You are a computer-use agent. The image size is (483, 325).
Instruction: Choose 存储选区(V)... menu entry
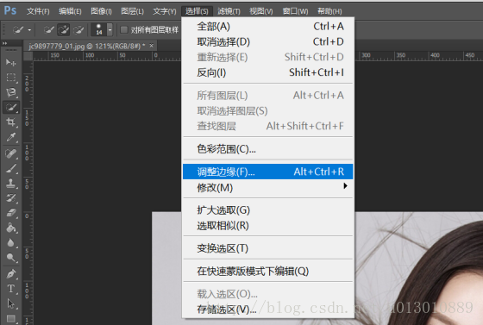click(x=268, y=309)
